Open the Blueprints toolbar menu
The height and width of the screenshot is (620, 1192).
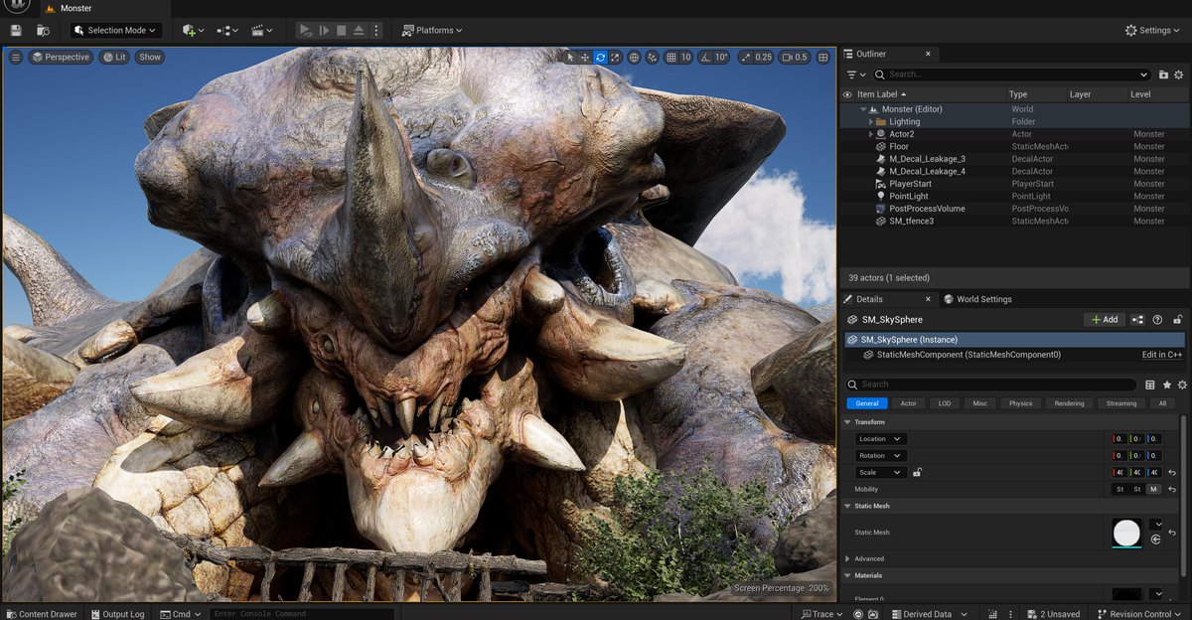227,31
